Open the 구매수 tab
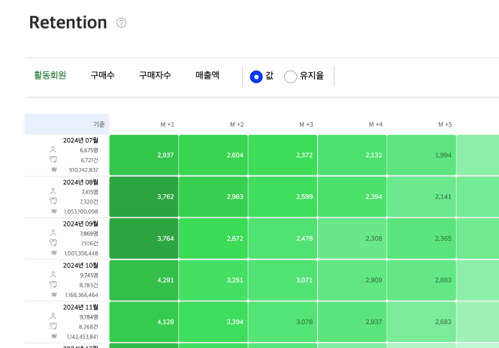 (102, 76)
